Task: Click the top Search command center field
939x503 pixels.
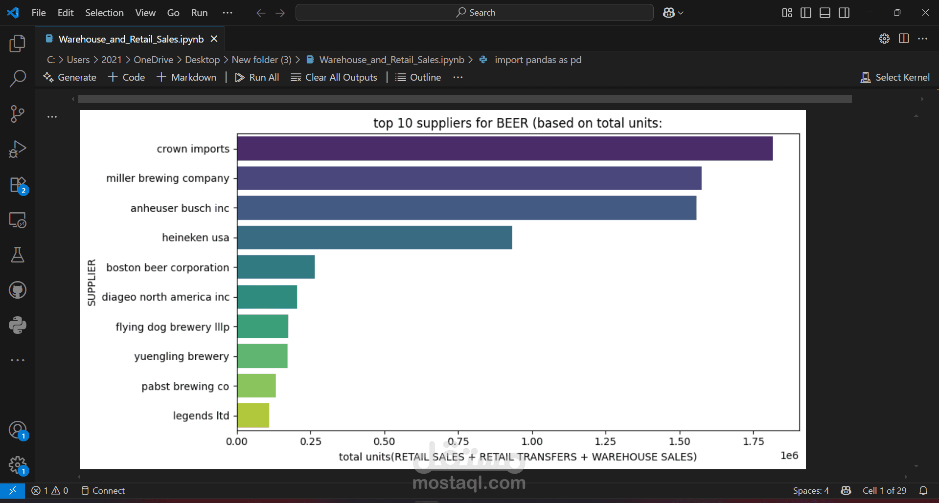Action: click(475, 13)
